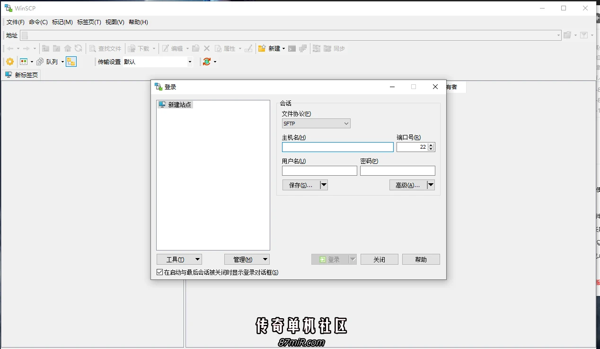Click the 用户名 user name field
This screenshot has width=600, height=349.
coord(319,171)
